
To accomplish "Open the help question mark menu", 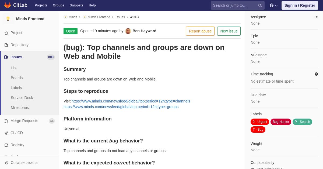I will [273, 5].
